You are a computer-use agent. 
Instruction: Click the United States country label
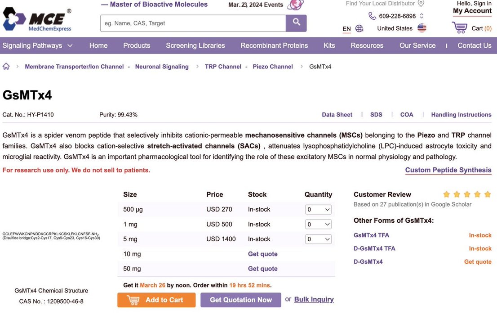395,28
